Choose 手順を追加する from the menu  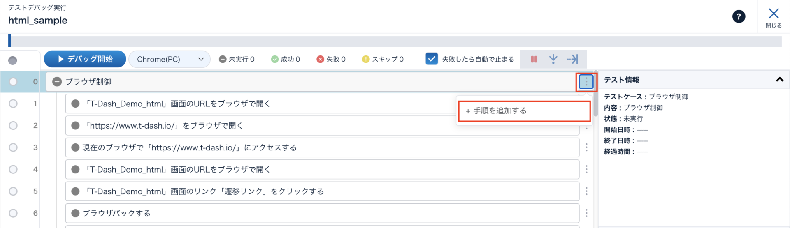pos(524,111)
